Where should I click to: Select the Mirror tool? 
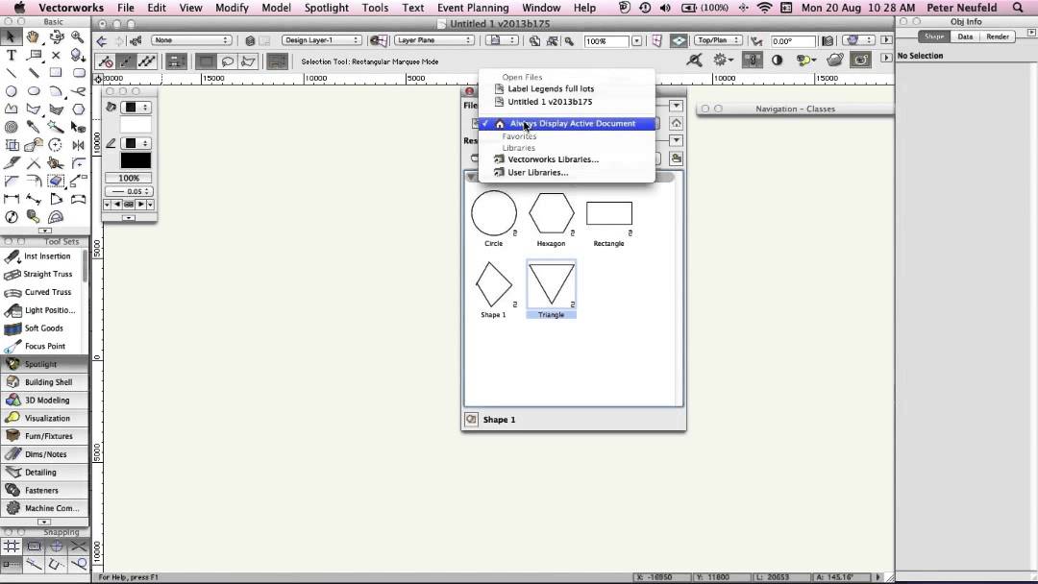(78, 145)
